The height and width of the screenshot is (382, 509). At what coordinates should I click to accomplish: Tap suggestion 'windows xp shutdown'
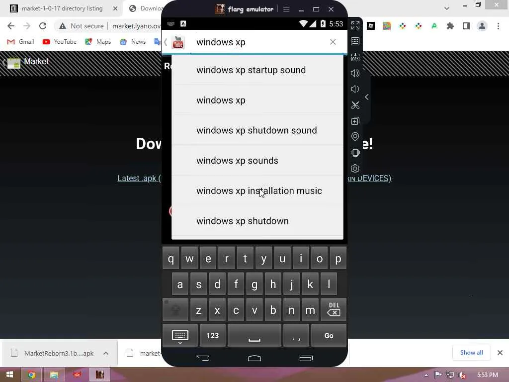(x=257, y=221)
